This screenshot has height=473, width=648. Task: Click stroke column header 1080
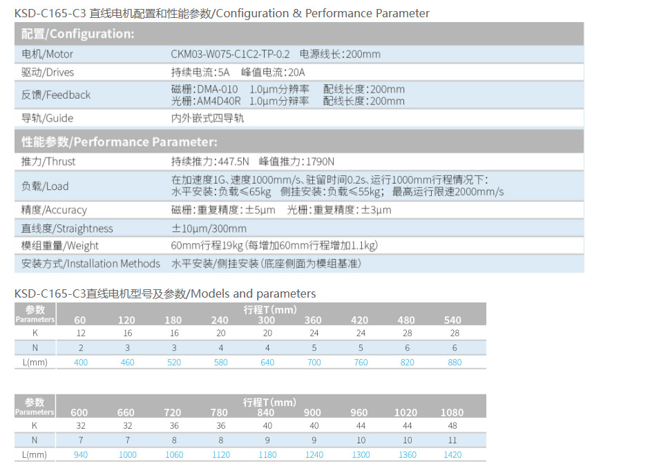tap(452, 413)
